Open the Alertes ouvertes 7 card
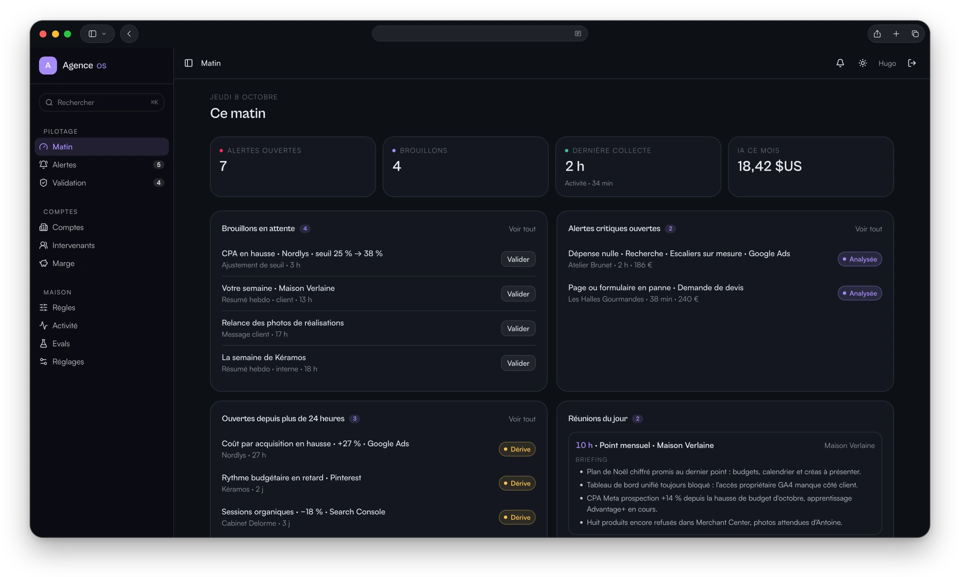 [x=292, y=166]
